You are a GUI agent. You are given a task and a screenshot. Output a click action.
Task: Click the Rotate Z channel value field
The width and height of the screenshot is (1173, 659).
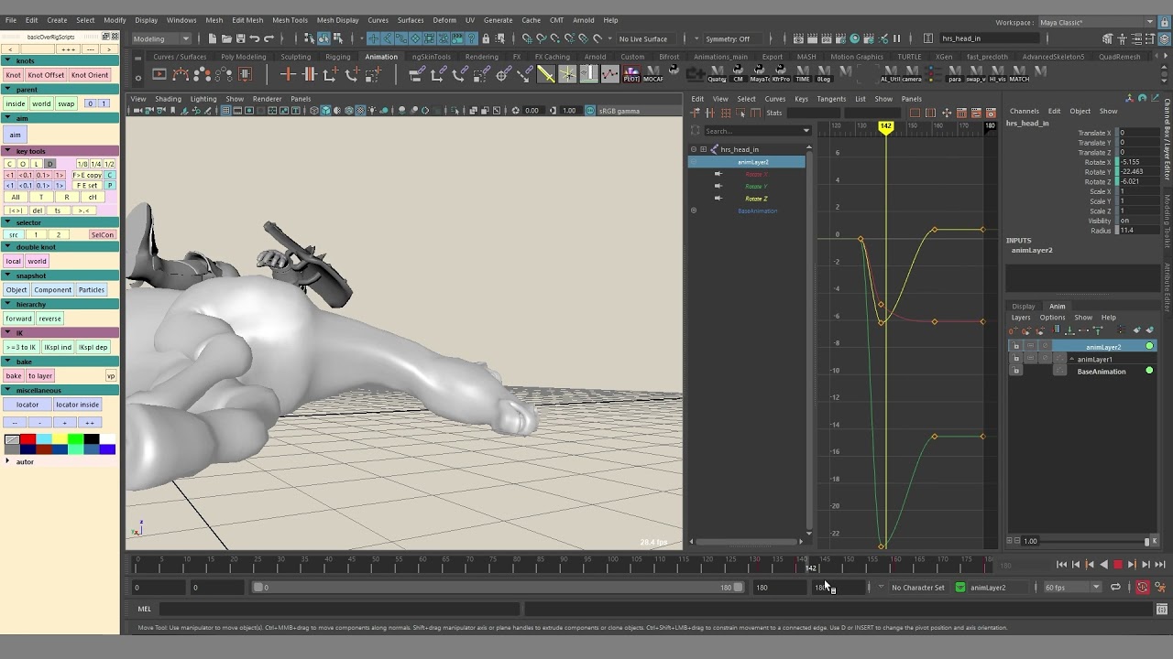(1139, 181)
